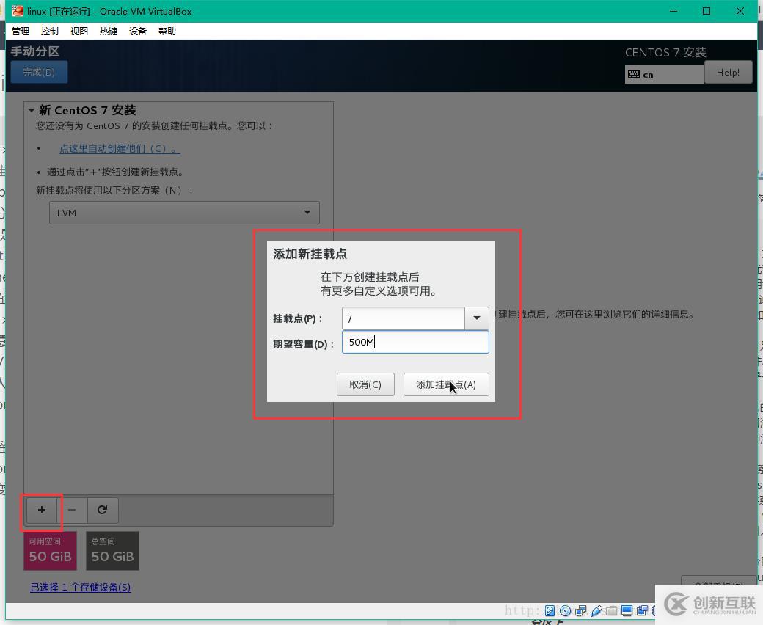Click the VirtualBox window title icon
This screenshot has width=763, height=625.
(x=18, y=11)
